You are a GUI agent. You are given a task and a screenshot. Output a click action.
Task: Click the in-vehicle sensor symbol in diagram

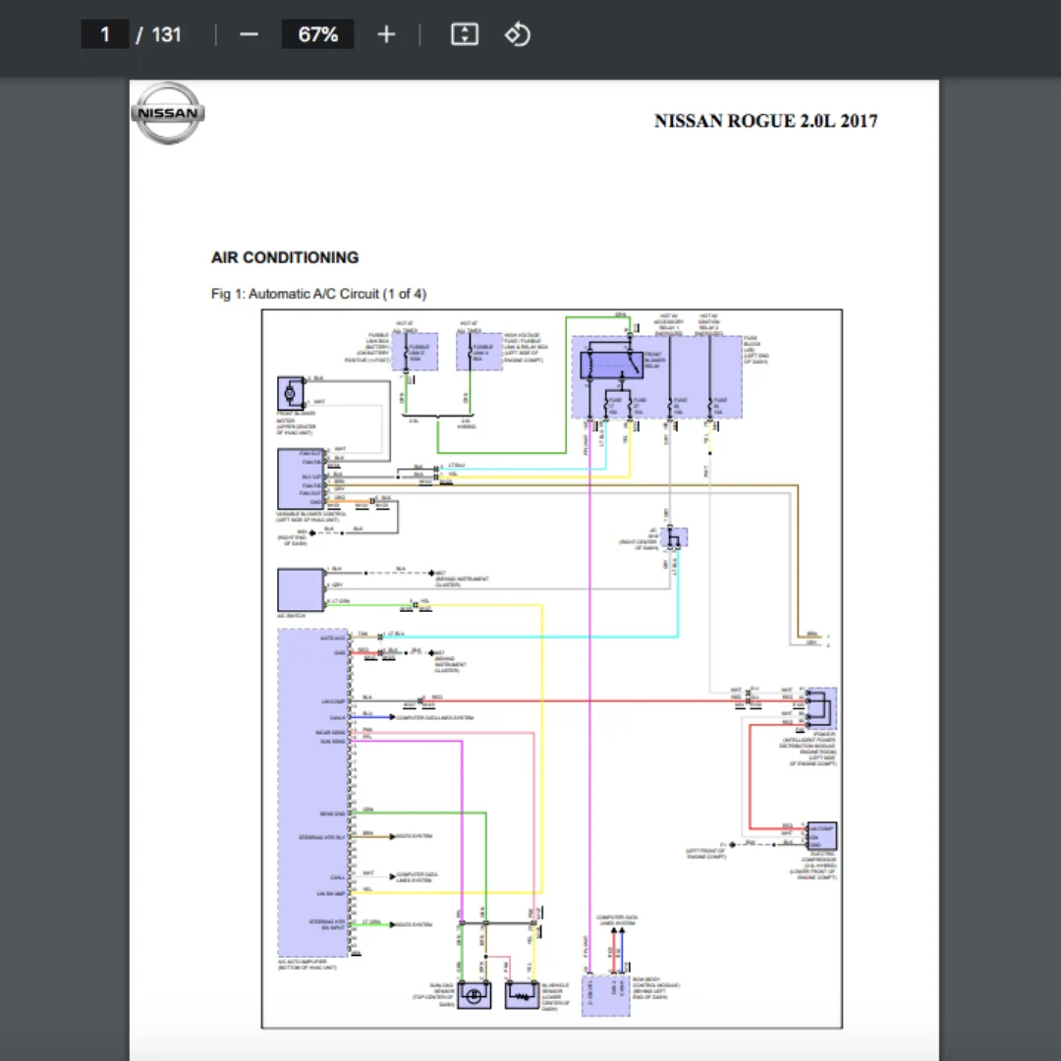pyautogui.click(x=522, y=995)
